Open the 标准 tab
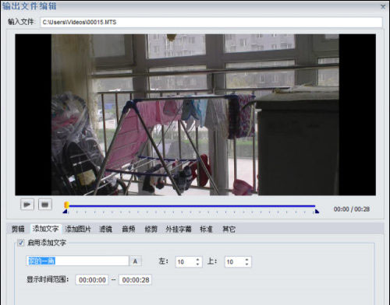Image resolution: width=390 pixels, height=305 pixels. coord(206,229)
